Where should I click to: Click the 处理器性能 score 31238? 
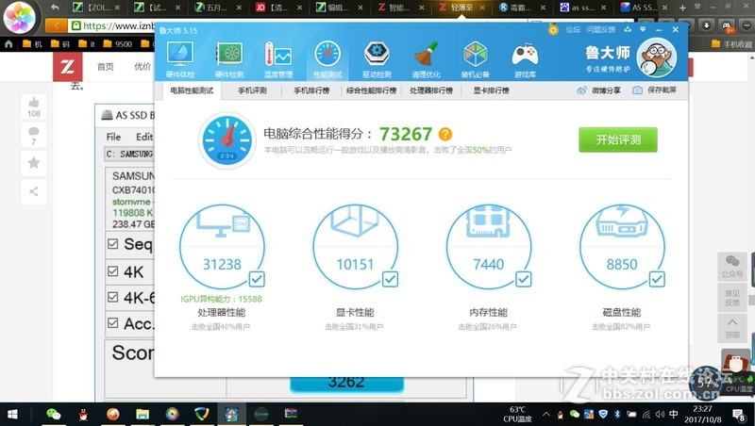pyautogui.click(x=222, y=264)
